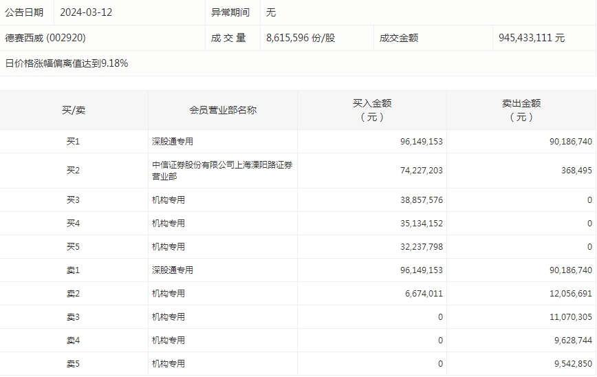This screenshot has width=597, height=377.
Task: Click the 卖出金额 column header
Action: [x=521, y=110]
